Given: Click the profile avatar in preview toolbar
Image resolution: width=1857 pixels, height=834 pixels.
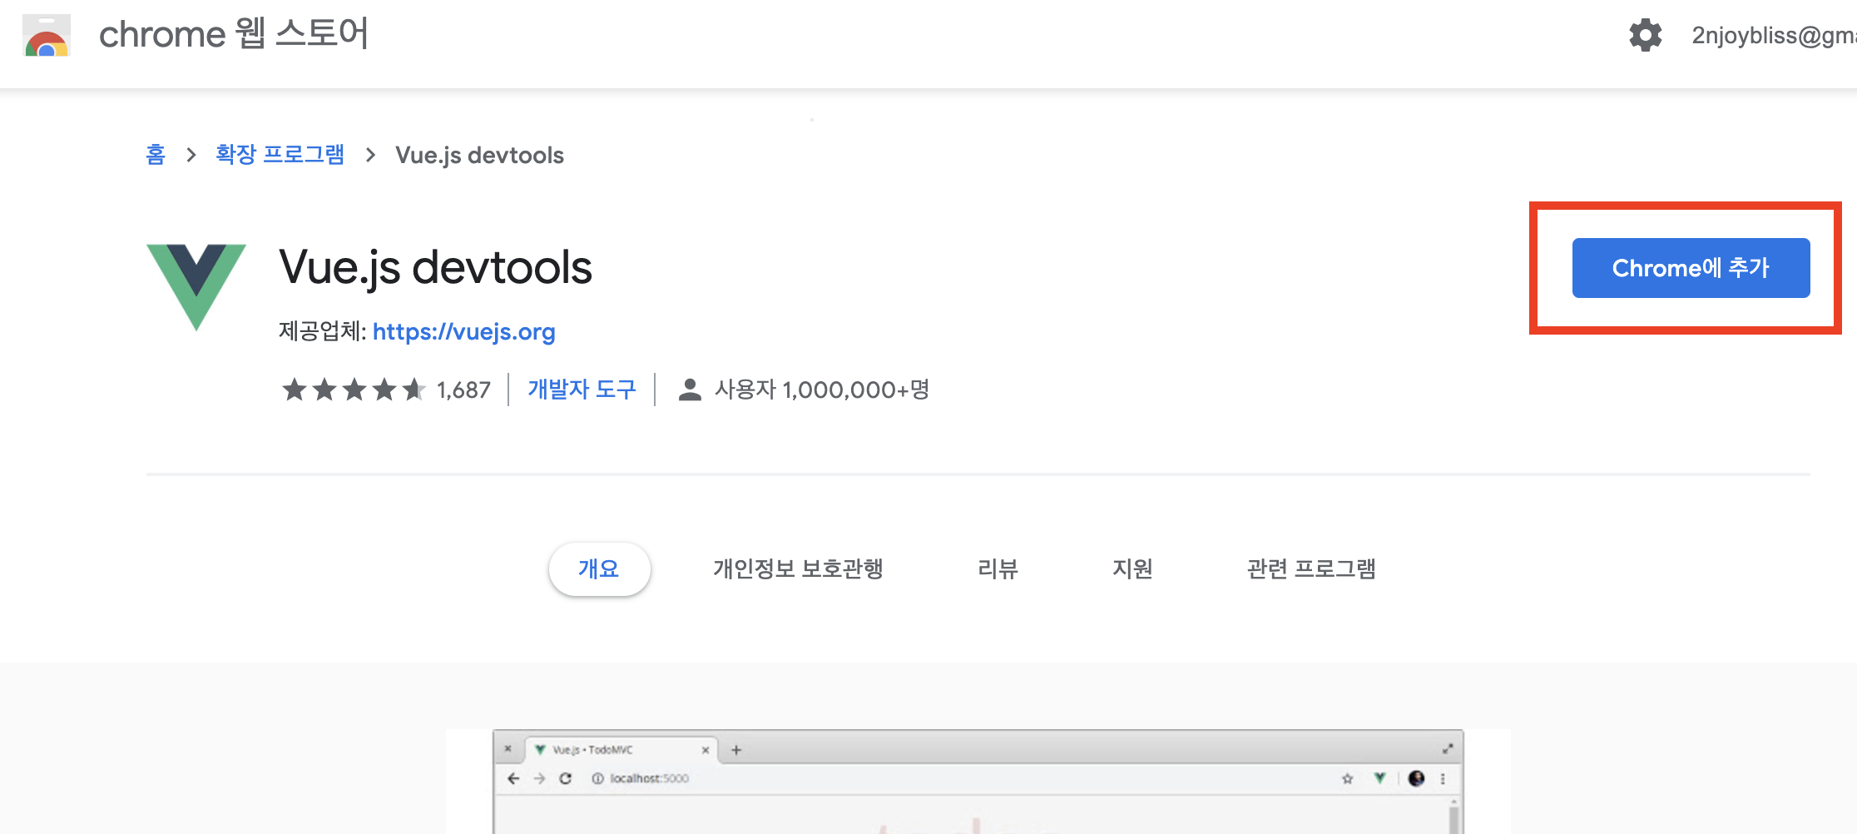Looking at the screenshot, I should (x=1417, y=778).
